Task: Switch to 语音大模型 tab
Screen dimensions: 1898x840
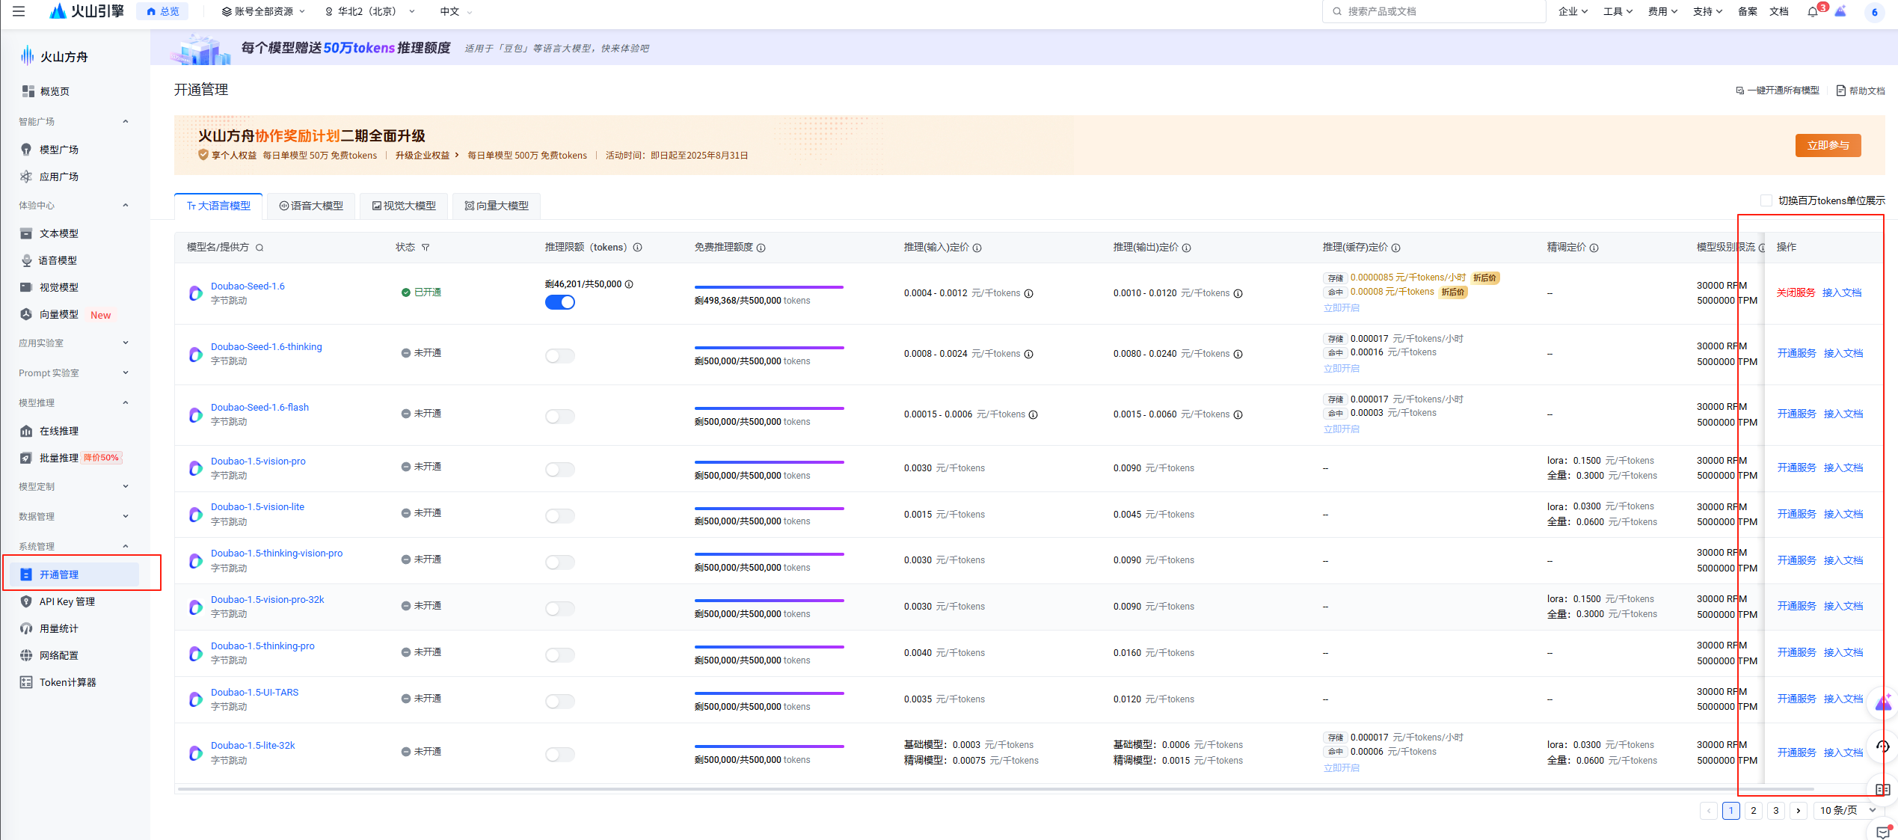Action: click(311, 206)
